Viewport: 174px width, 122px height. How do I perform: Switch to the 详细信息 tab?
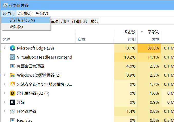(79, 21)
